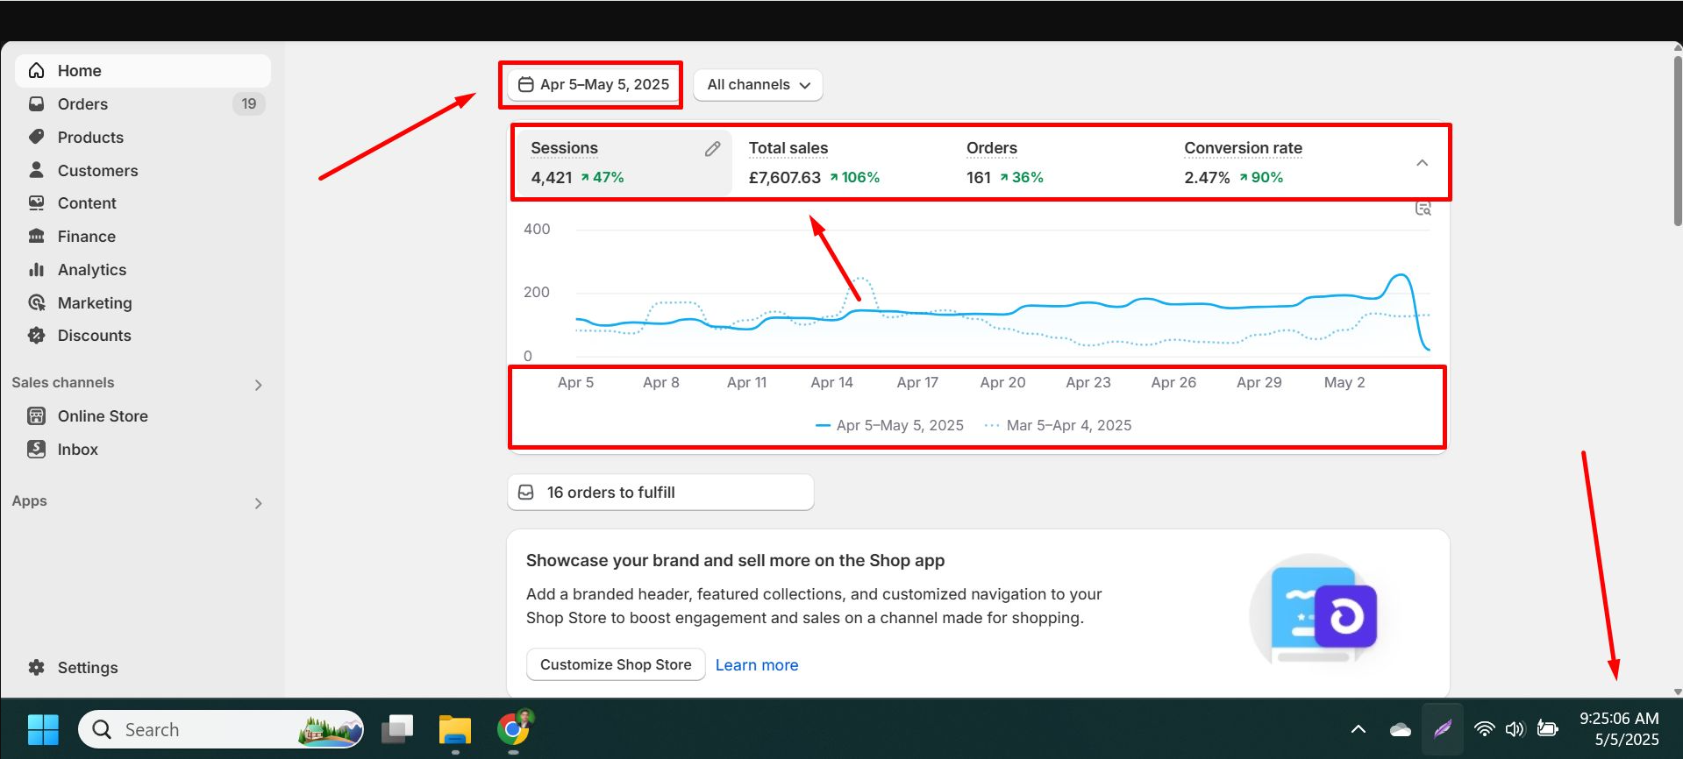The height and width of the screenshot is (759, 1683).
Task: Click the chart report icon above the graph
Action: click(x=1423, y=209)
